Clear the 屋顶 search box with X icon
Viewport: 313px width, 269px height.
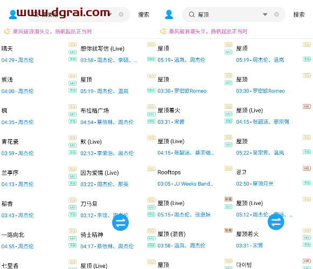click(276, 15)
